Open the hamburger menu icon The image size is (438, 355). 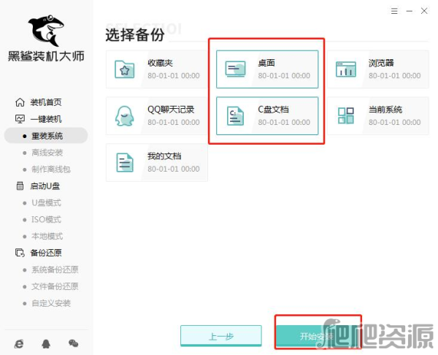coord(394,11)
